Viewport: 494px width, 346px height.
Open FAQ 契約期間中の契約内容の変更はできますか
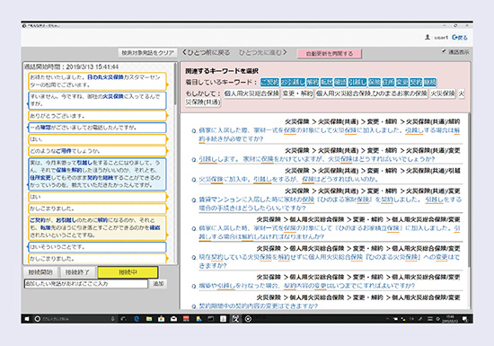tap(259, 306)
